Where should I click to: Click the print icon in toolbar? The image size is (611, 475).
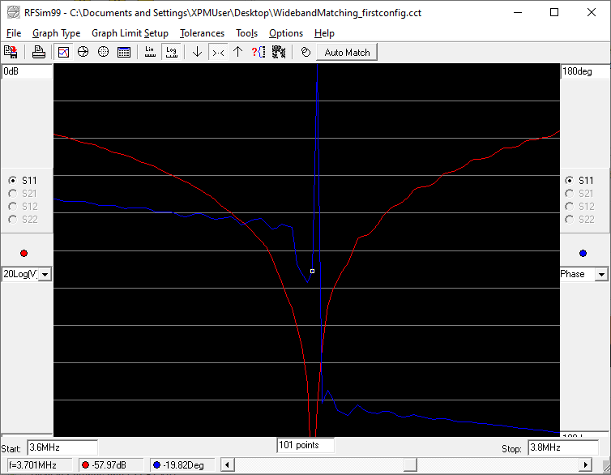pyautogui.click(x=39, y=52)
